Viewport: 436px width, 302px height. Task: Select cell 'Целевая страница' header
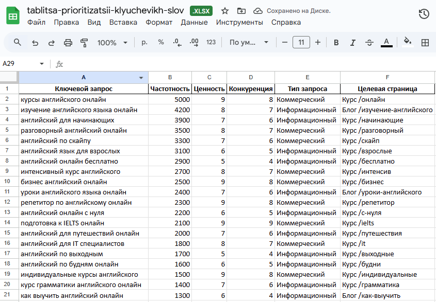(387, 89)
